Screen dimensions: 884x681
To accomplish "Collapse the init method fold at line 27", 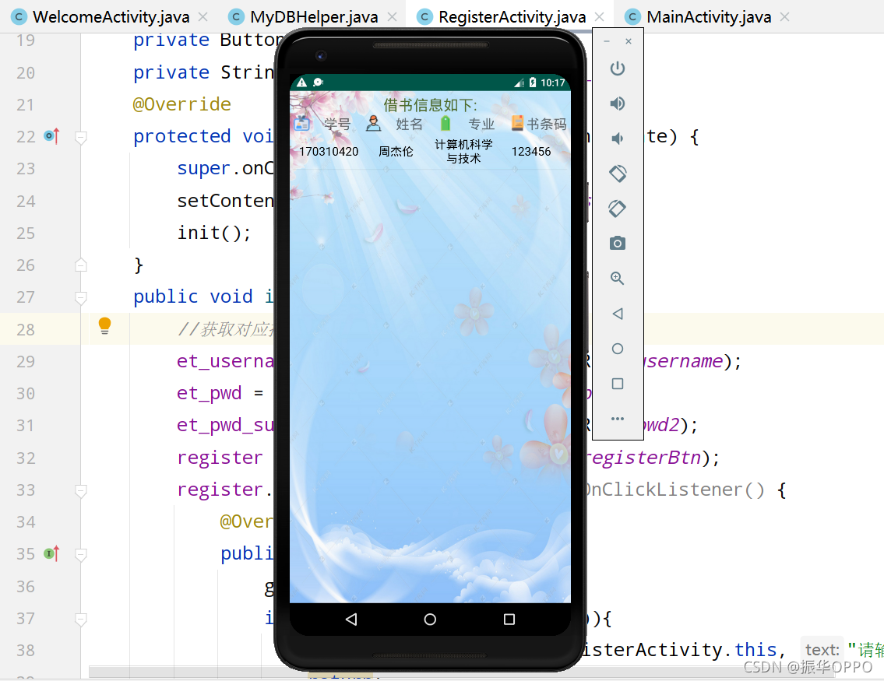I will pyautogui.click(x=81, y=298).
